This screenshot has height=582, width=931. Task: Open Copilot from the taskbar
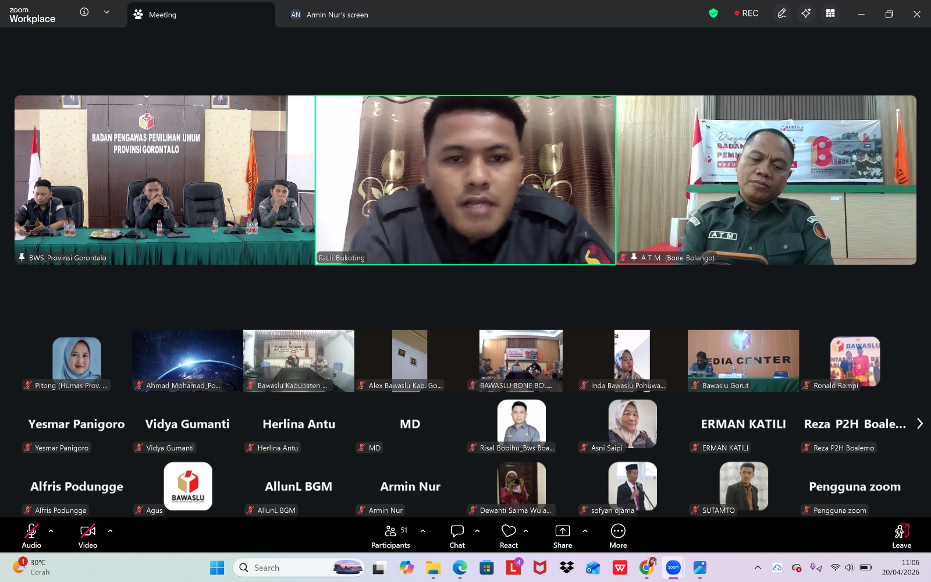pyautogui.click(x=406, y=567)
